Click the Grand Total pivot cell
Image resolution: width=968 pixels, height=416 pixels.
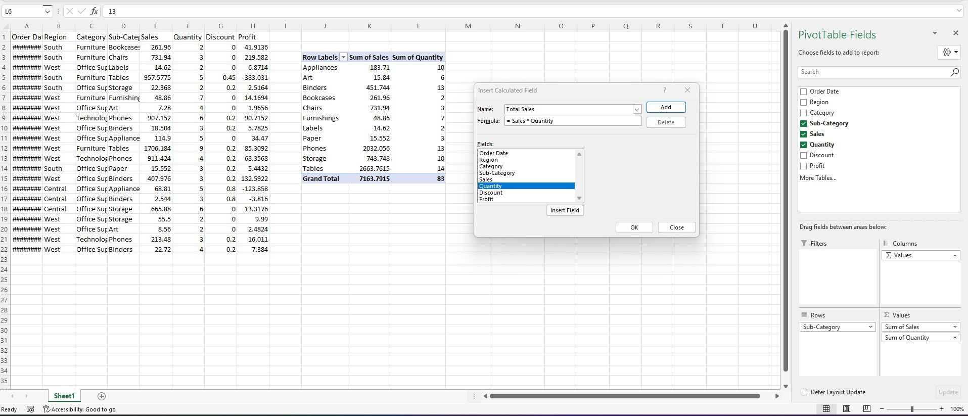tap(325, 178)
